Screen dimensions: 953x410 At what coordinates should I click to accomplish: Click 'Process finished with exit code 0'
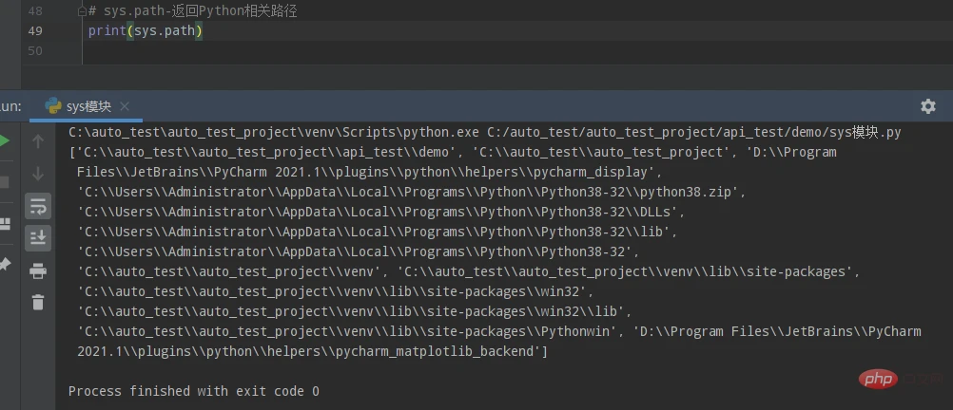coord(194,391)
